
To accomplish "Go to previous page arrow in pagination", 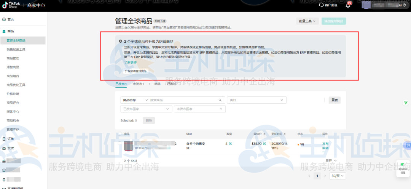I will point(309,176).
